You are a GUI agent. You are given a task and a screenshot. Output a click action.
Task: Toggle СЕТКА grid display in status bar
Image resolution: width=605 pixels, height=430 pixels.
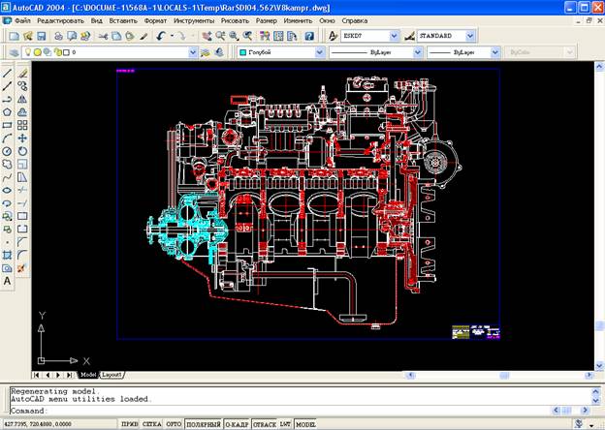[152, 424]
